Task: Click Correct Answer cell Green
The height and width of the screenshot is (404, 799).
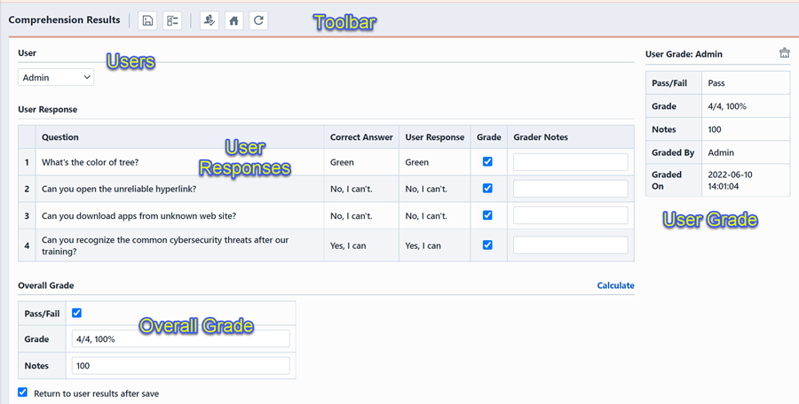Action: tap(342, 162)
